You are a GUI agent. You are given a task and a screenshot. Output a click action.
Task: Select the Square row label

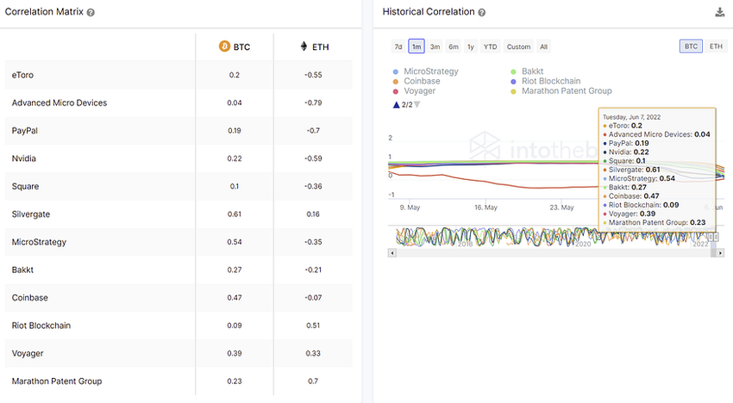pos(25,186)
